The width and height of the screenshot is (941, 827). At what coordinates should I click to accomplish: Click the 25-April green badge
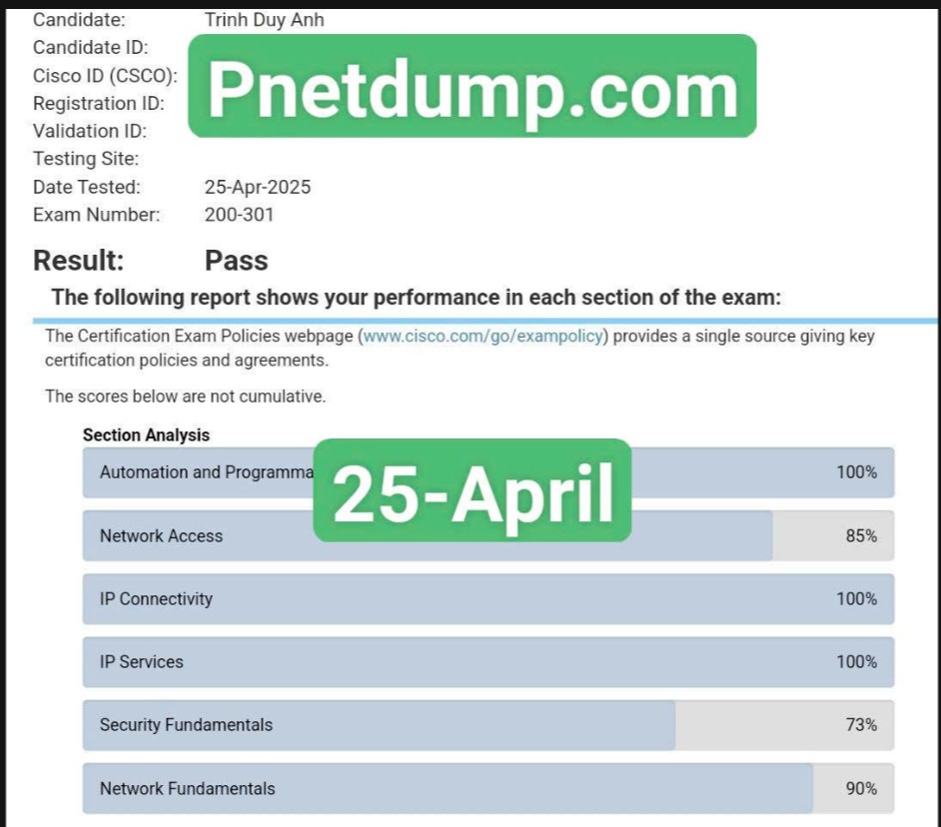coord(472,489)
